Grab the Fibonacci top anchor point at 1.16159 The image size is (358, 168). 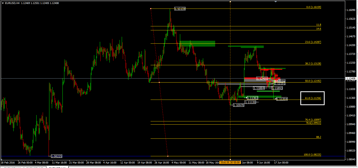151,9
